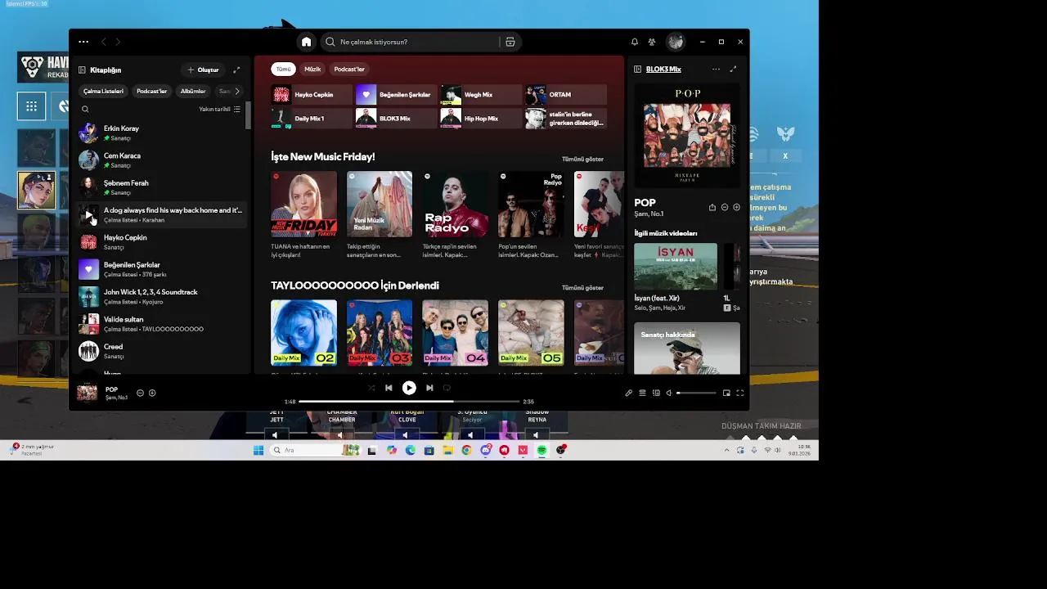Image resolution: width=1047 pixels, height=589 pixels.
Task: Open Wegh Mix shortcut tile
Action: (481, 94)
